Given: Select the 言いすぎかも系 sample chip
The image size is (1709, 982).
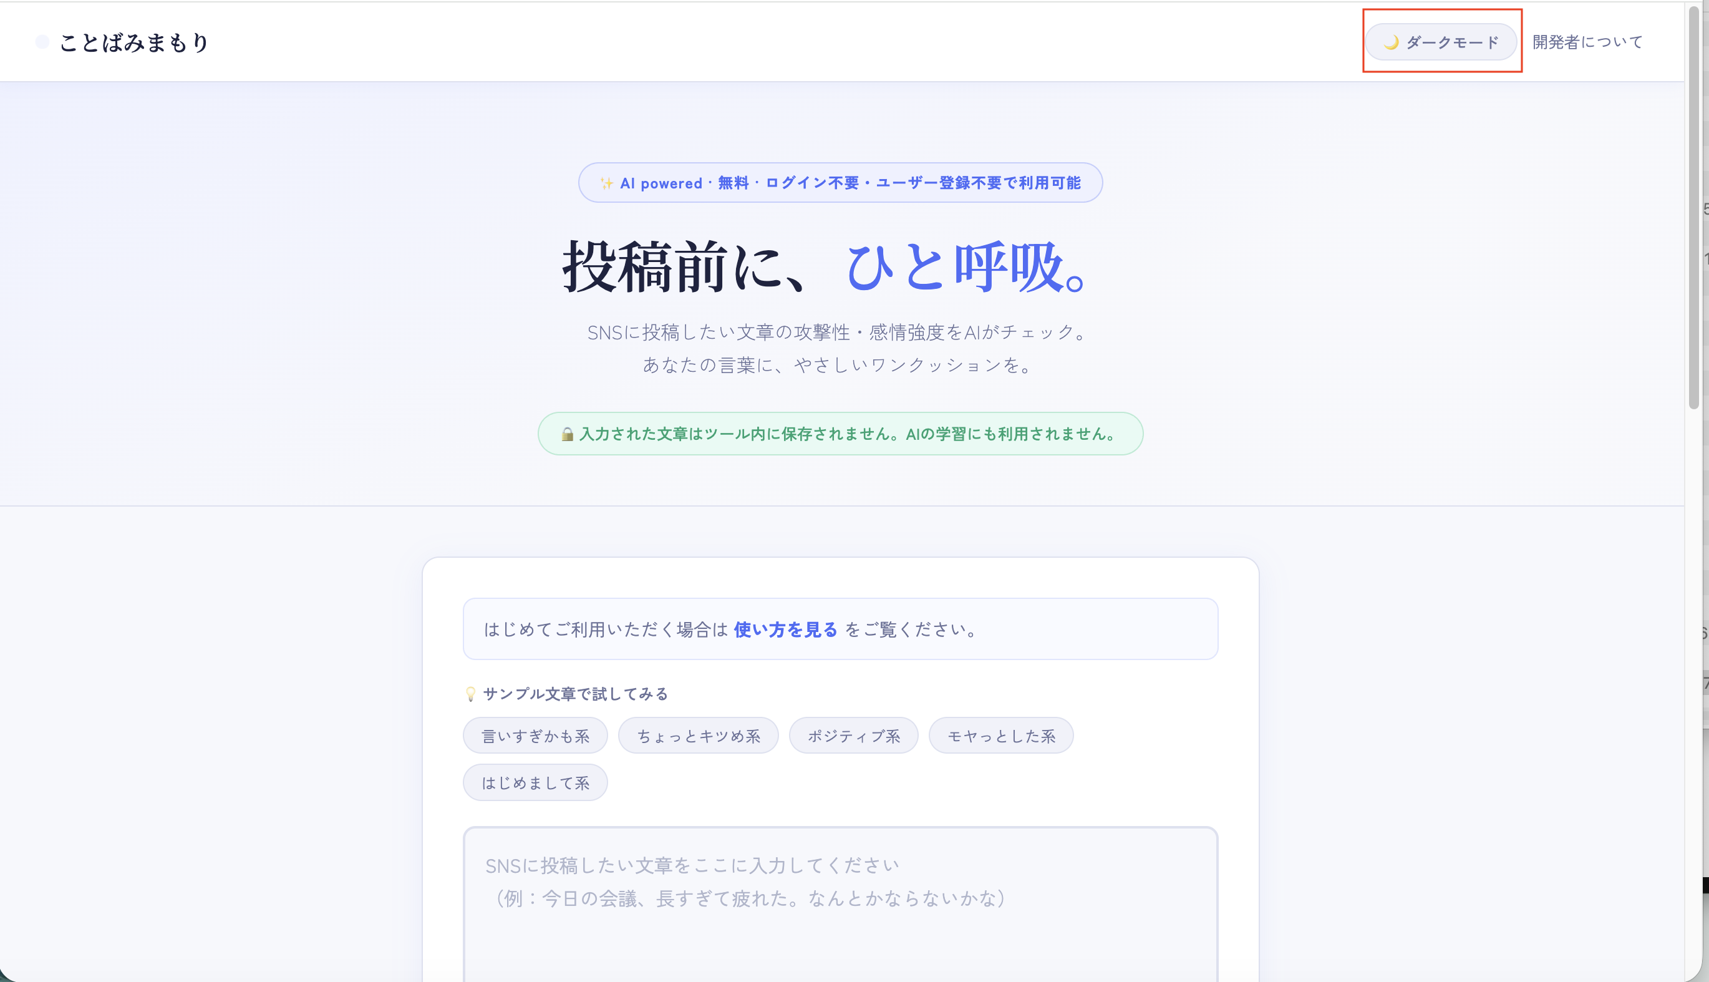Looking at the screenshot, I should tap(535, 735).
